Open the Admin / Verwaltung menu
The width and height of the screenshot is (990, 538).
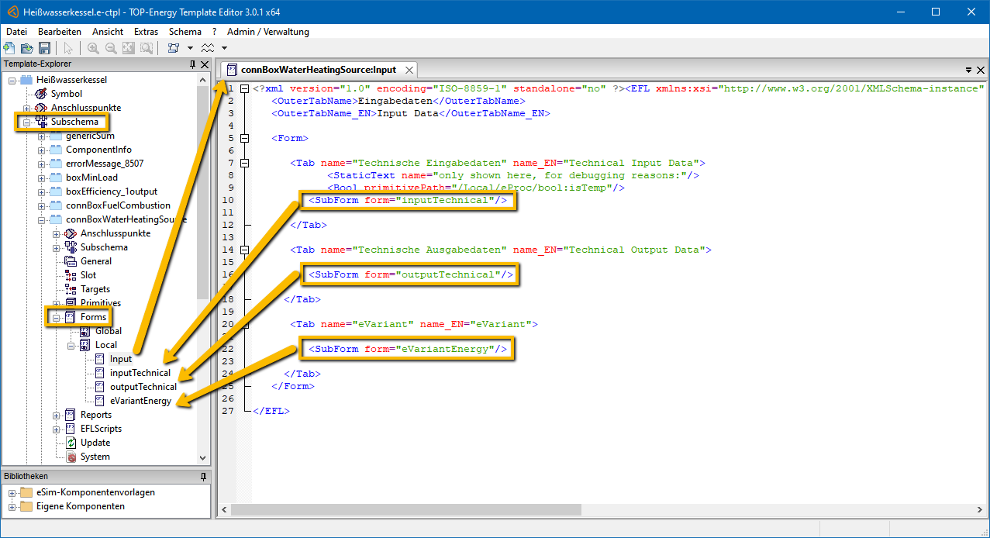tap(268, 32)
